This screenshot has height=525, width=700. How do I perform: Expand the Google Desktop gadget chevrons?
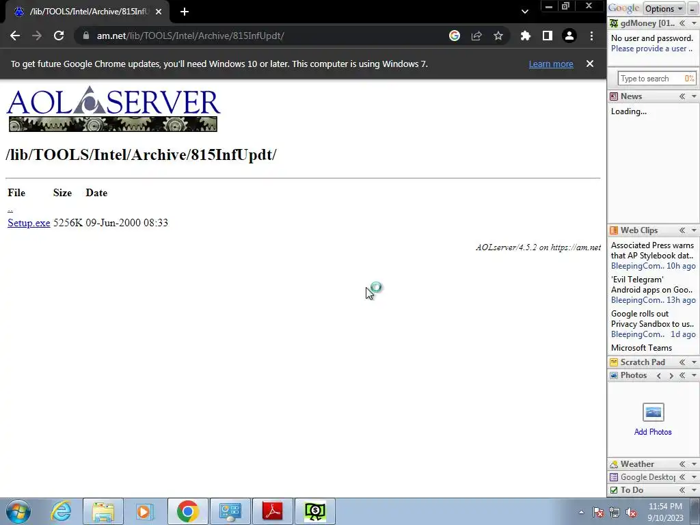682,477
